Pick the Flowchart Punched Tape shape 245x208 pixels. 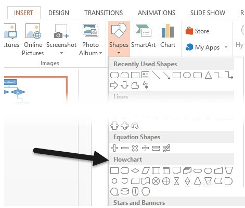click(x=146, y=181)
